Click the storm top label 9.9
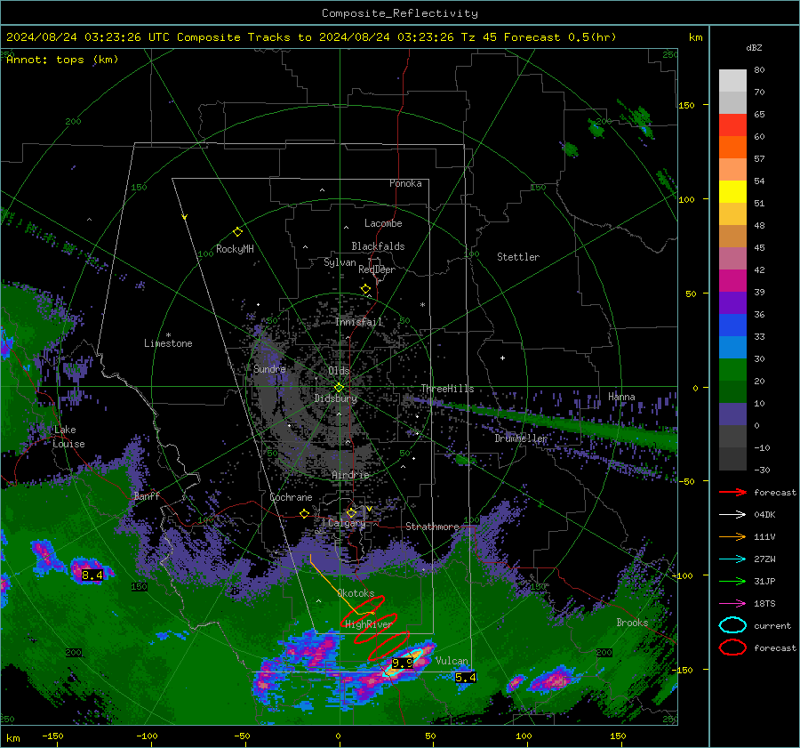Viewport: 800px width, 748px height. [402, 664]
